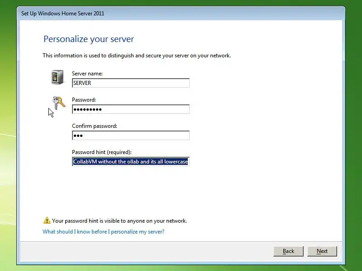
Task: Click the 'Password:' label
Action: click(84, 100)
